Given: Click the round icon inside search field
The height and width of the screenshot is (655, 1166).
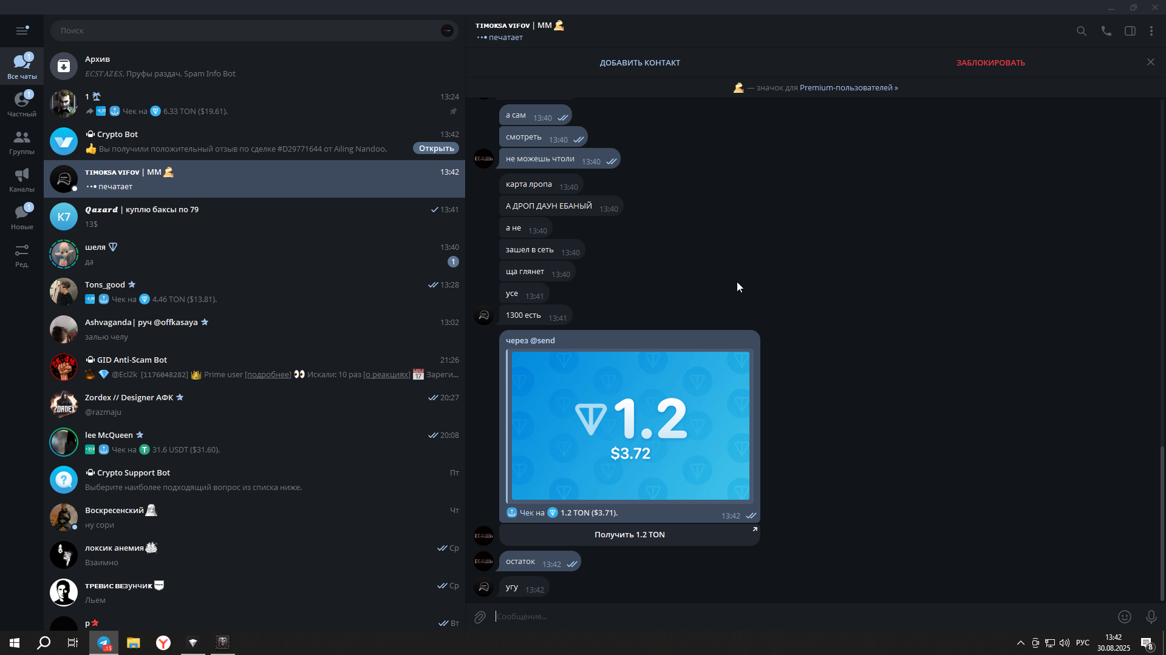Looking at the screenshot, I should [x=447, y=30].
